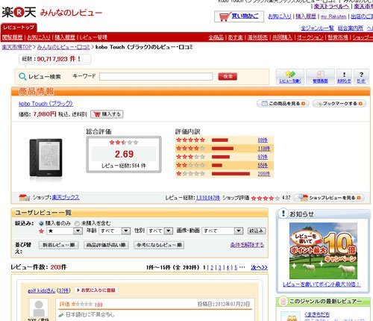Open the kobo Touch (ブラック) product link
Viewport: 373px width, 321px height.
click(46, 104)
